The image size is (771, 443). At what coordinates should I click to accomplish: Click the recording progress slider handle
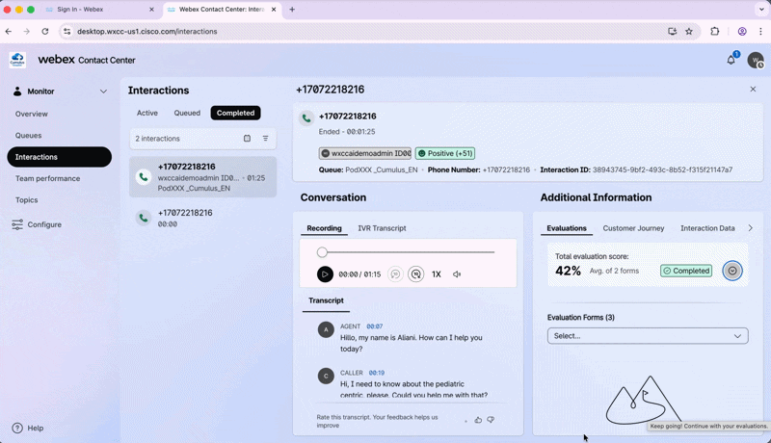coord(322,252)
